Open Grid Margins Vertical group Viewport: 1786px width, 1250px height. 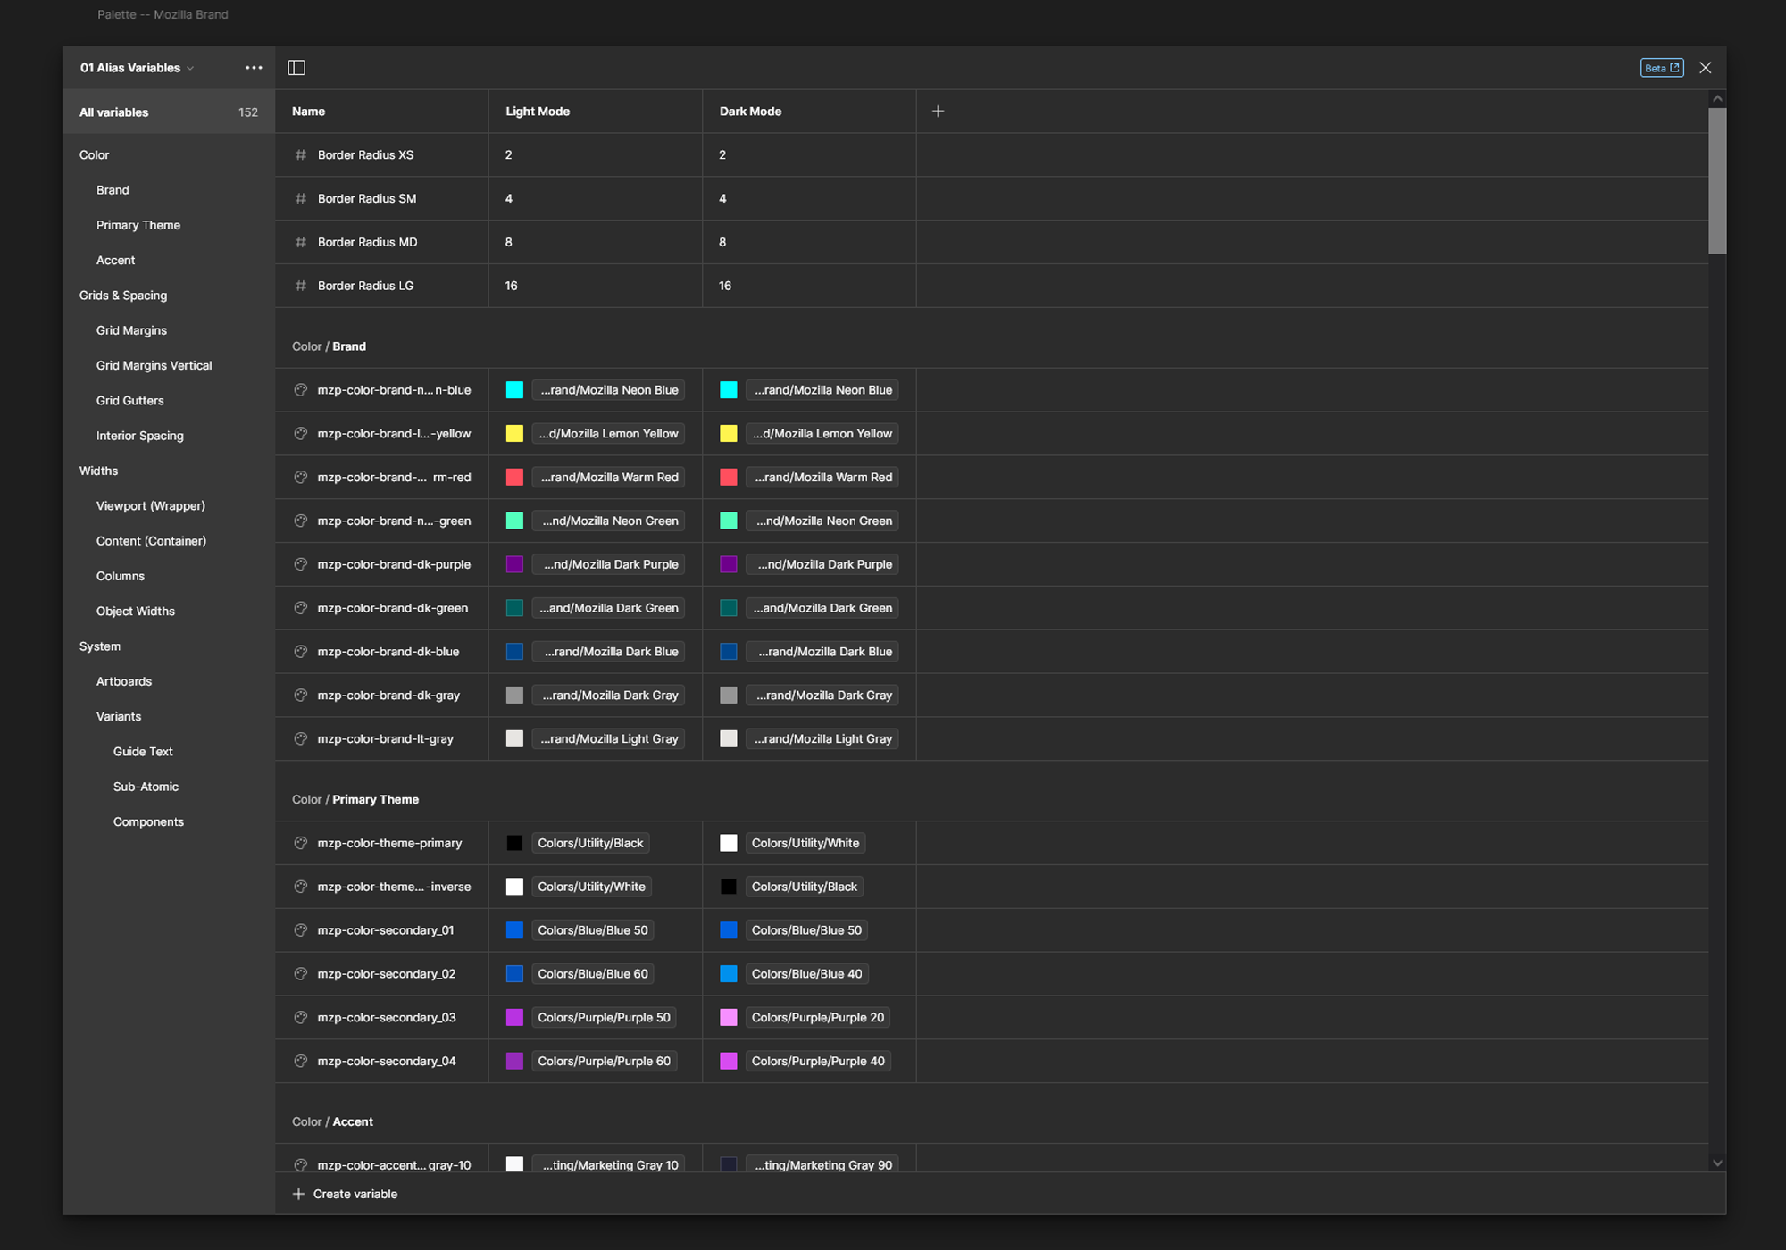pyautogui.click(x=154, y=366)
